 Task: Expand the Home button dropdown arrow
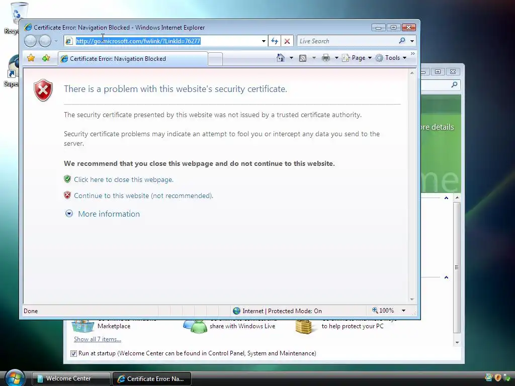(291, 58)
